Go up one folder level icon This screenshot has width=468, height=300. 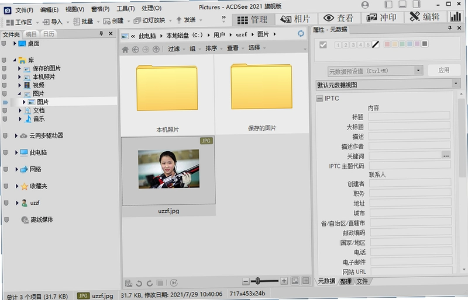point(156,50)
